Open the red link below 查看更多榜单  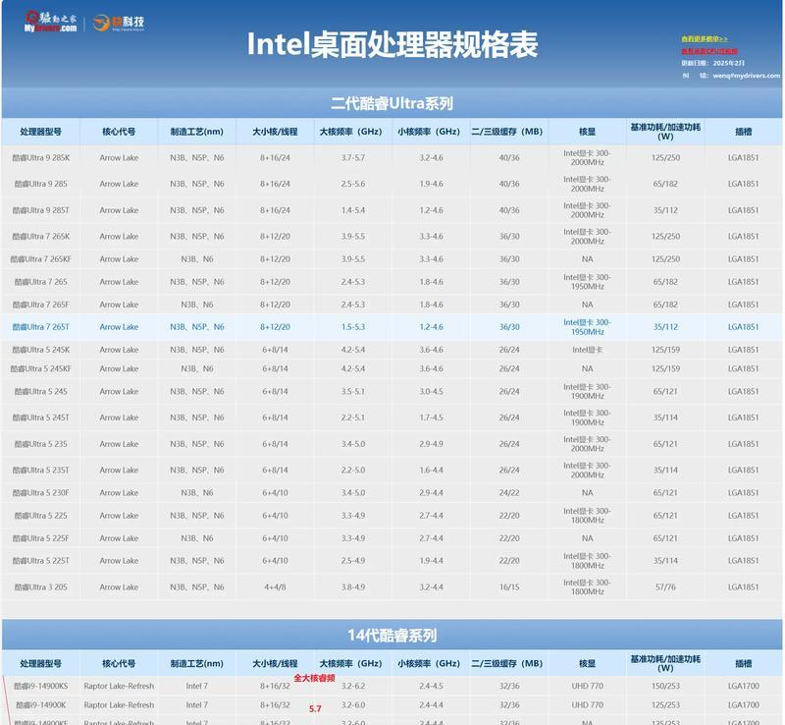[x=708, y=51]
